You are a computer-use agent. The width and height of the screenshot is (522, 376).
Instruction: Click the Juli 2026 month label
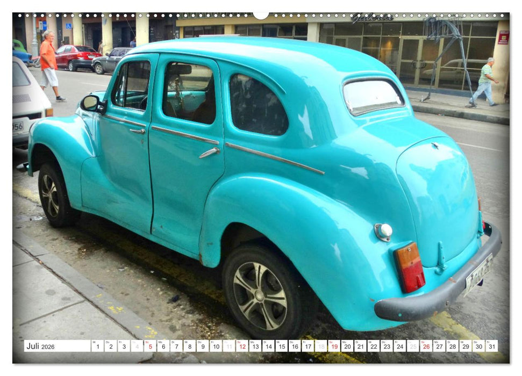coord(41,346)
